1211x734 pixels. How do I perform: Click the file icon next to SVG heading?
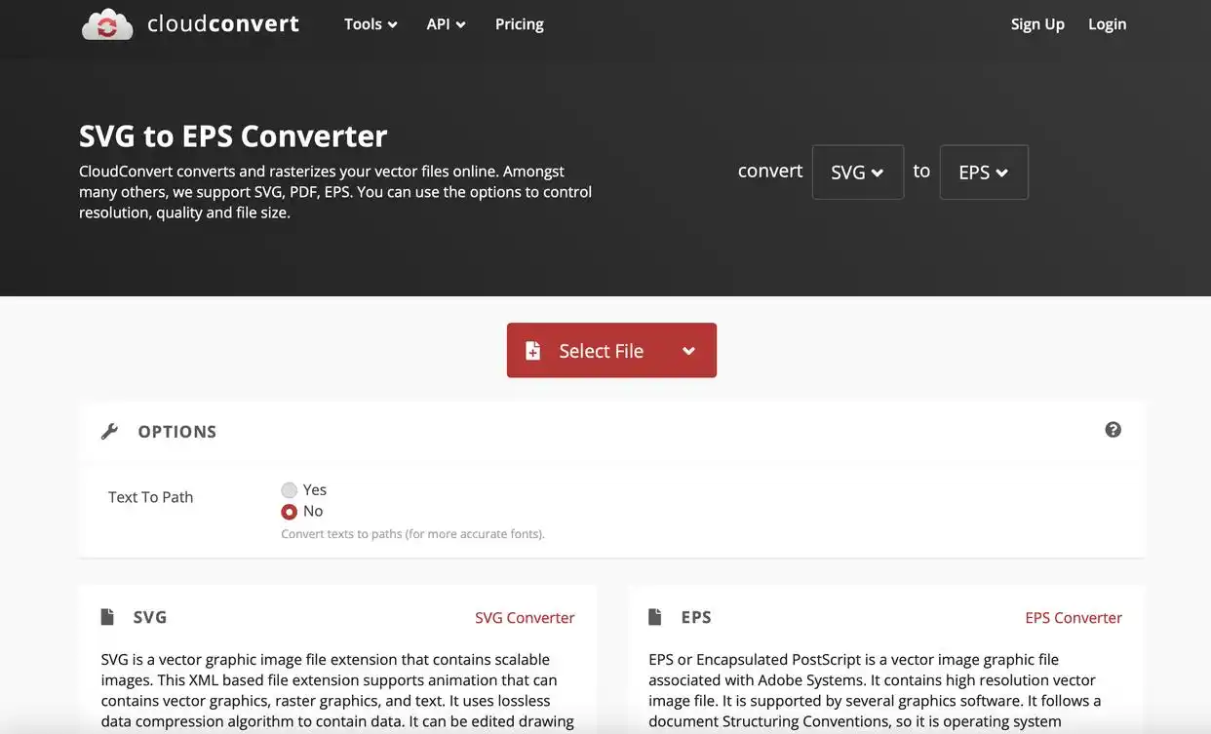[107, 617]
